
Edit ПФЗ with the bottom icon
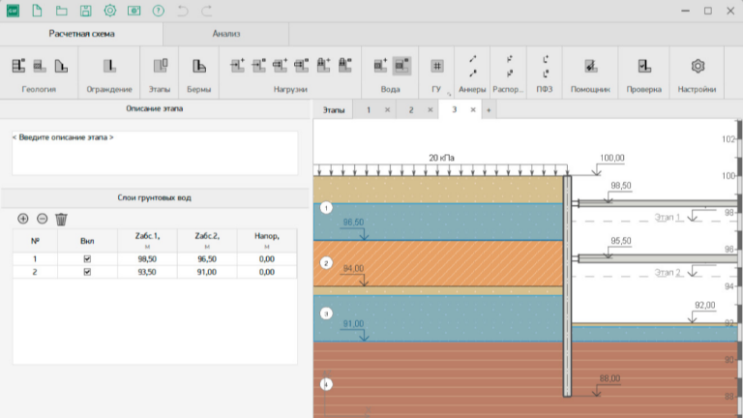(546, 74)
